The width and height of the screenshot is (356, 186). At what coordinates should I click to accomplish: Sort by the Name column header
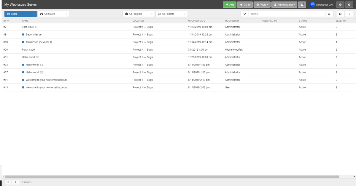[x=25, y=21]
